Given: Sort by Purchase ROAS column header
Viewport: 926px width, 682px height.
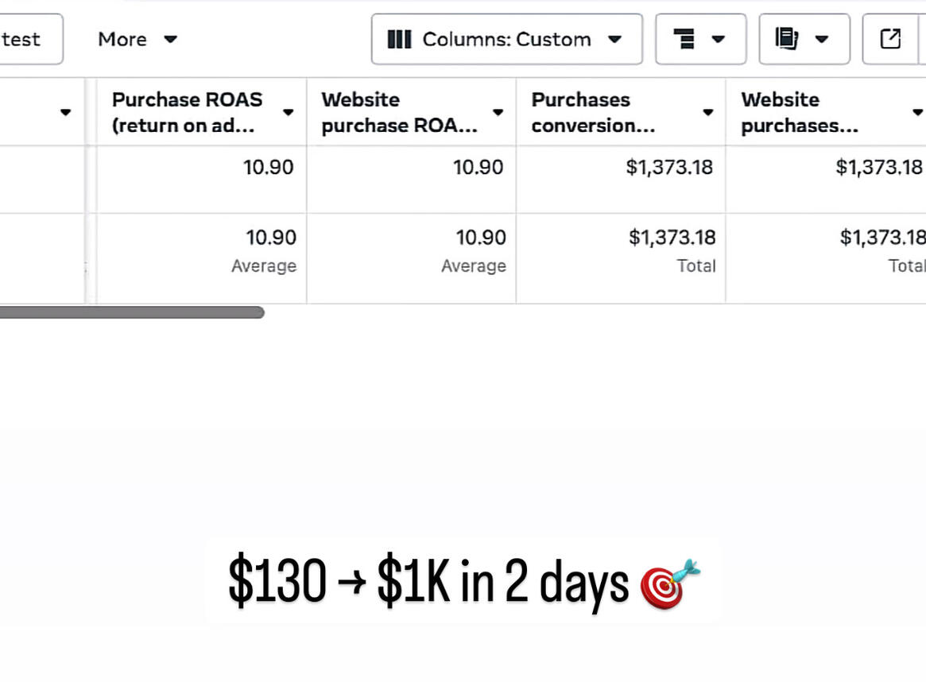Looking at the screenshot, I should (x=188, y=112).
